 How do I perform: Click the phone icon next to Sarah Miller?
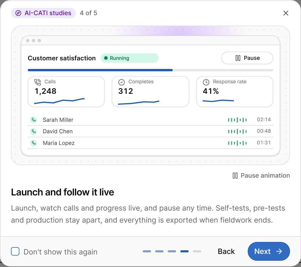[34, 120]
